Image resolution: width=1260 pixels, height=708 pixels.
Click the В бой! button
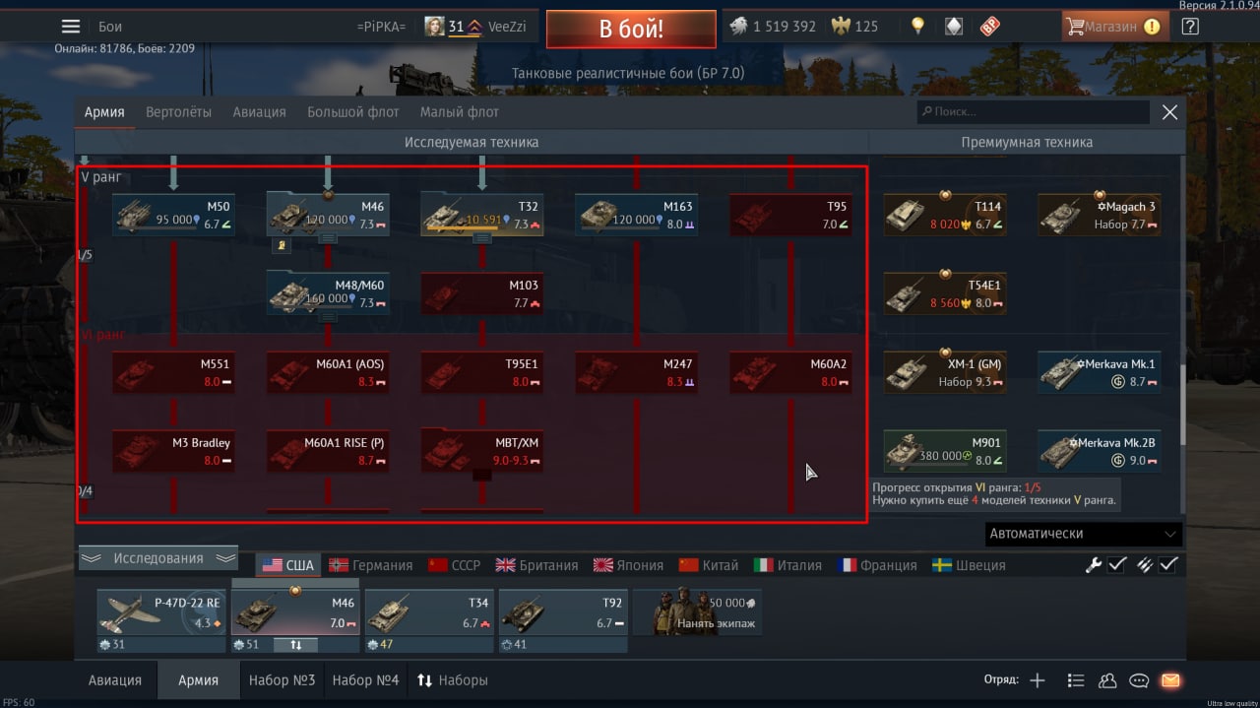point(631,29)
